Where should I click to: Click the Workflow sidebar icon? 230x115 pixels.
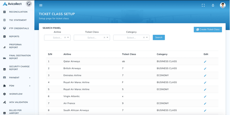[x=4, y=94]
